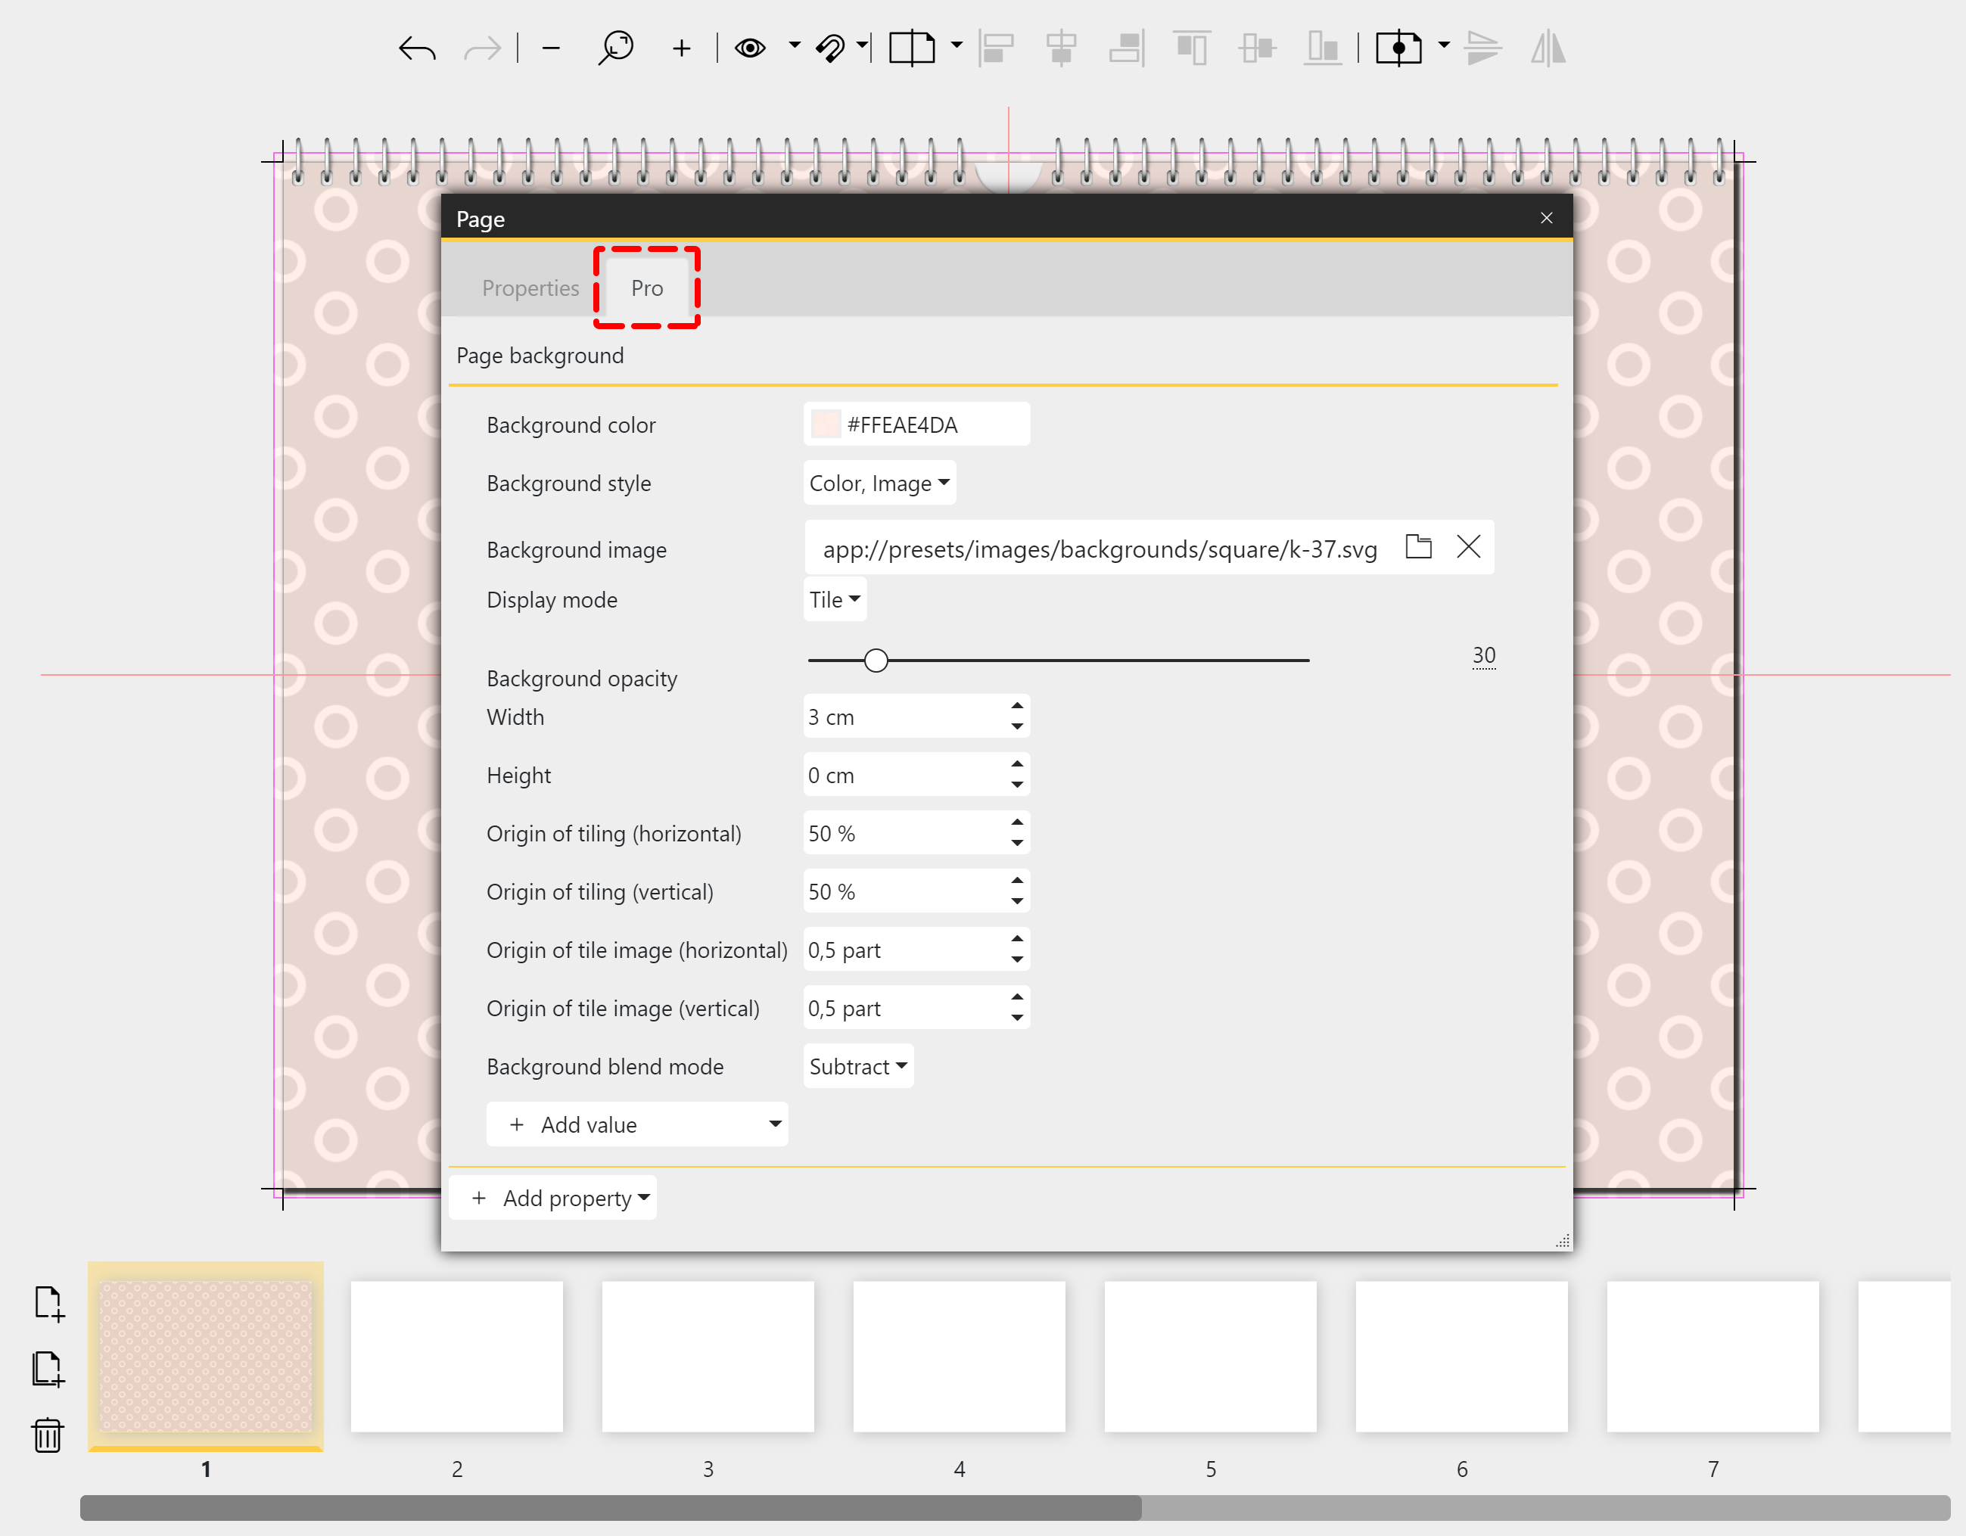Select the Pro tab
The width and height of the screenshot is (1966, 1536).
(646, 288)
